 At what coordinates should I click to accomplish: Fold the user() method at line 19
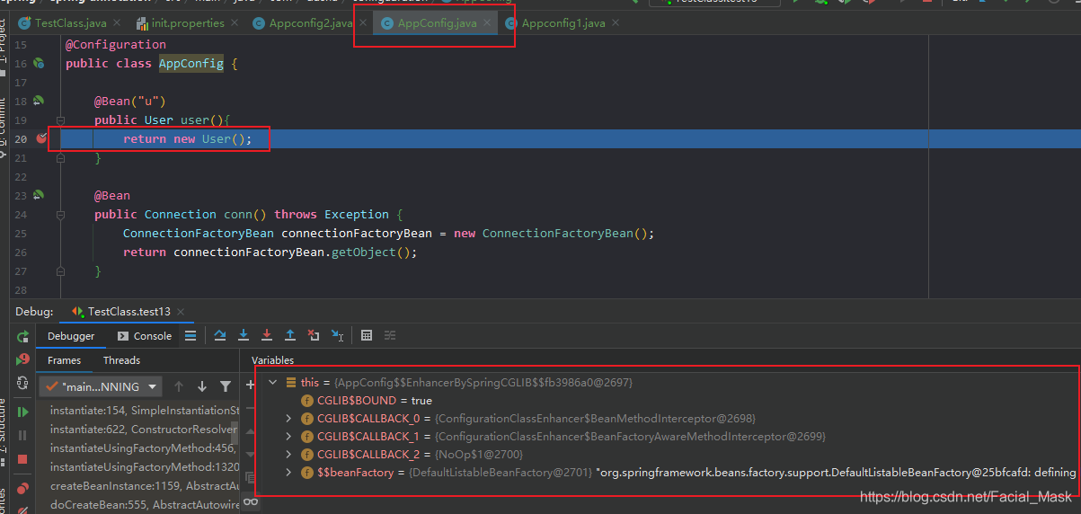click(60, 120)
